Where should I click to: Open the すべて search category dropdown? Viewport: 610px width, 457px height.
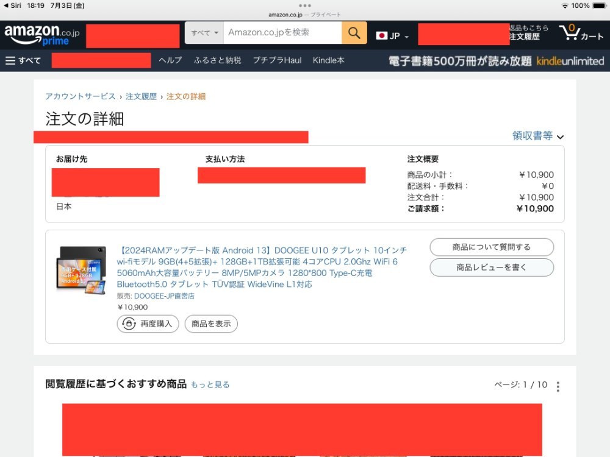tap(204, 33)
